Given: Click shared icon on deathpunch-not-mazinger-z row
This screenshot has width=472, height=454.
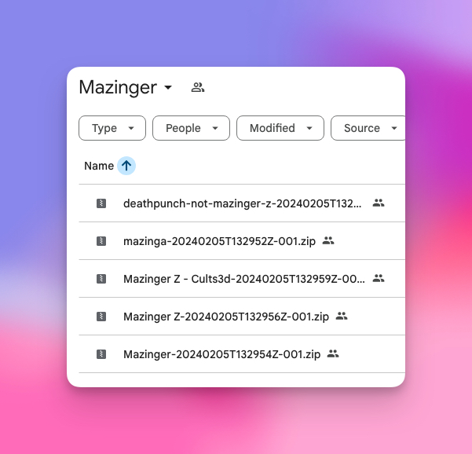Looking at the screenshot, I should pos(379,203).
